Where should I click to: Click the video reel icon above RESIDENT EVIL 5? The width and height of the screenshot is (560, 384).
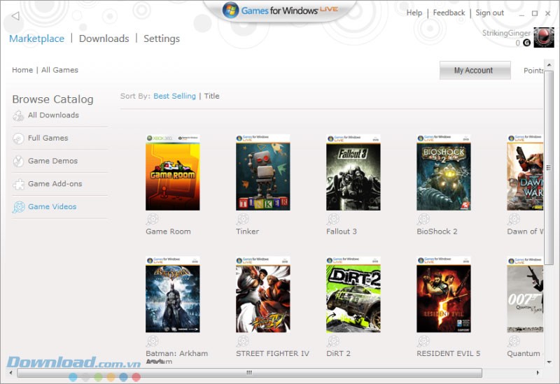tap(423, 341)
